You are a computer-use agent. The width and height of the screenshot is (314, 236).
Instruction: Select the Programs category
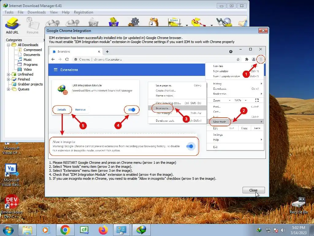(30, 65)
